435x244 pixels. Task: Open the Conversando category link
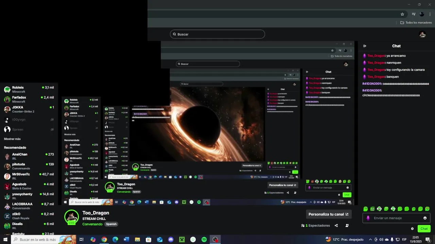[92, 224]
